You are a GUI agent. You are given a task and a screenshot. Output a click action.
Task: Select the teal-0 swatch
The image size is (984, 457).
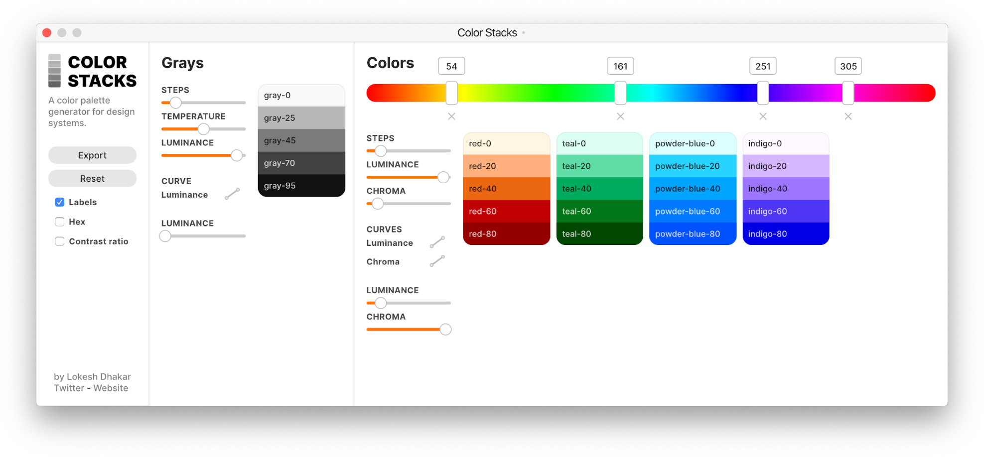(x=599, y=143)
